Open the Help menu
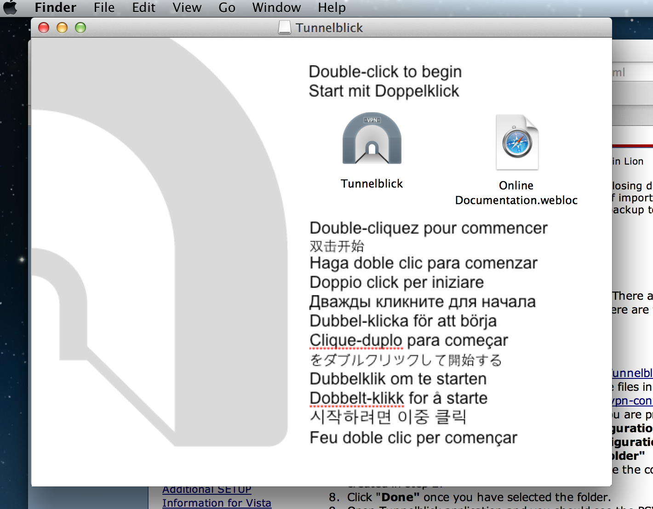Image resolution: width=653 pixels, height=509 pixels. pyautogui.click(x=332, y=7)
